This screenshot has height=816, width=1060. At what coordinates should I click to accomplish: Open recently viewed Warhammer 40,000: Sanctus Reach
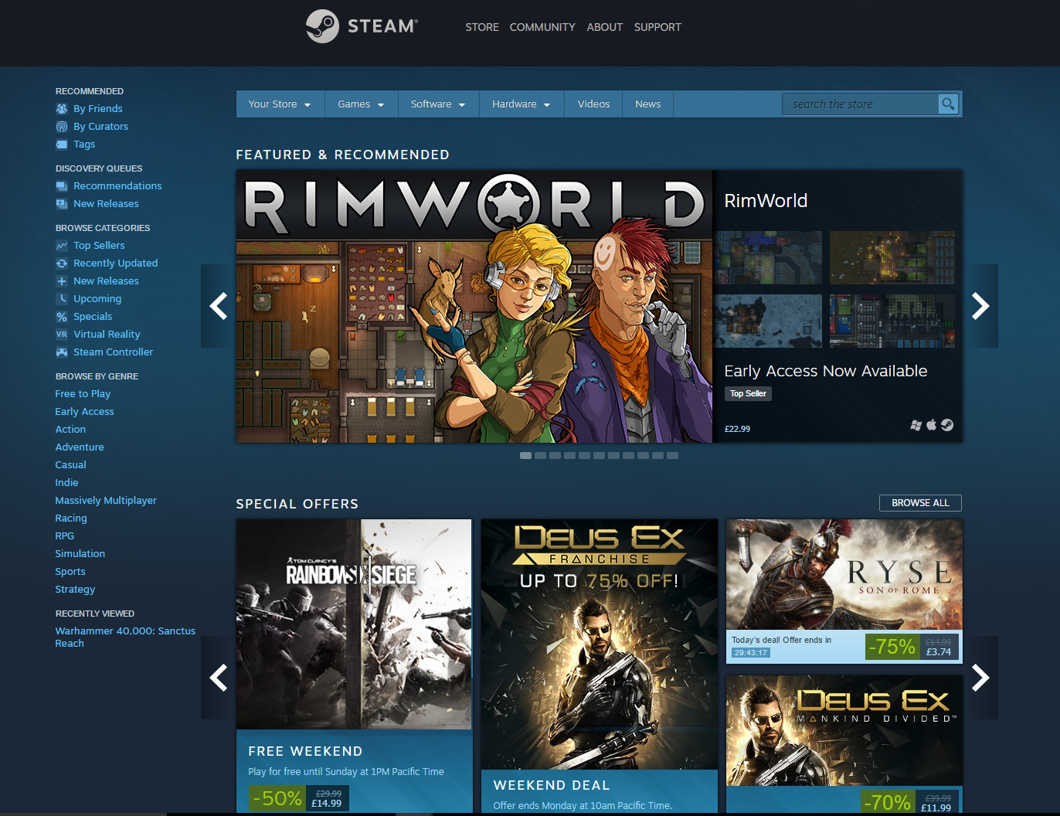(x=125, y=637)
